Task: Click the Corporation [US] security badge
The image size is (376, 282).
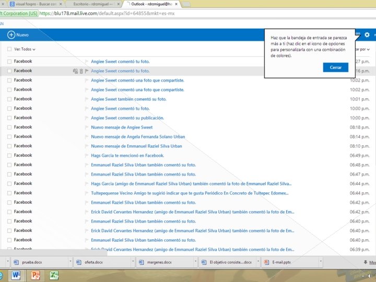Action: click(x=19, y=14)
